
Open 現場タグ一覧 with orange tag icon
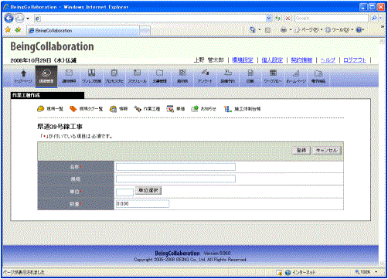click(86, 109)
